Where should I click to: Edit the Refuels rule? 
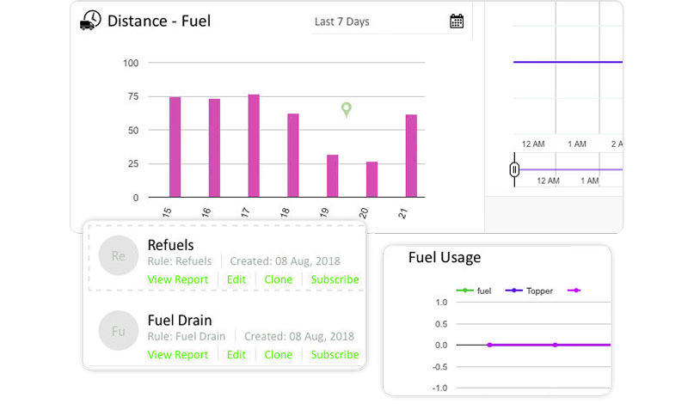[x=236, y=279]
